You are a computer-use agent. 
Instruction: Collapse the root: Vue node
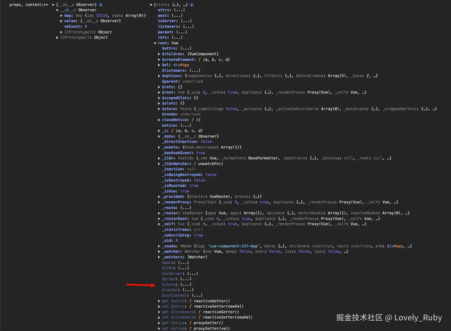tap(155, 43)
